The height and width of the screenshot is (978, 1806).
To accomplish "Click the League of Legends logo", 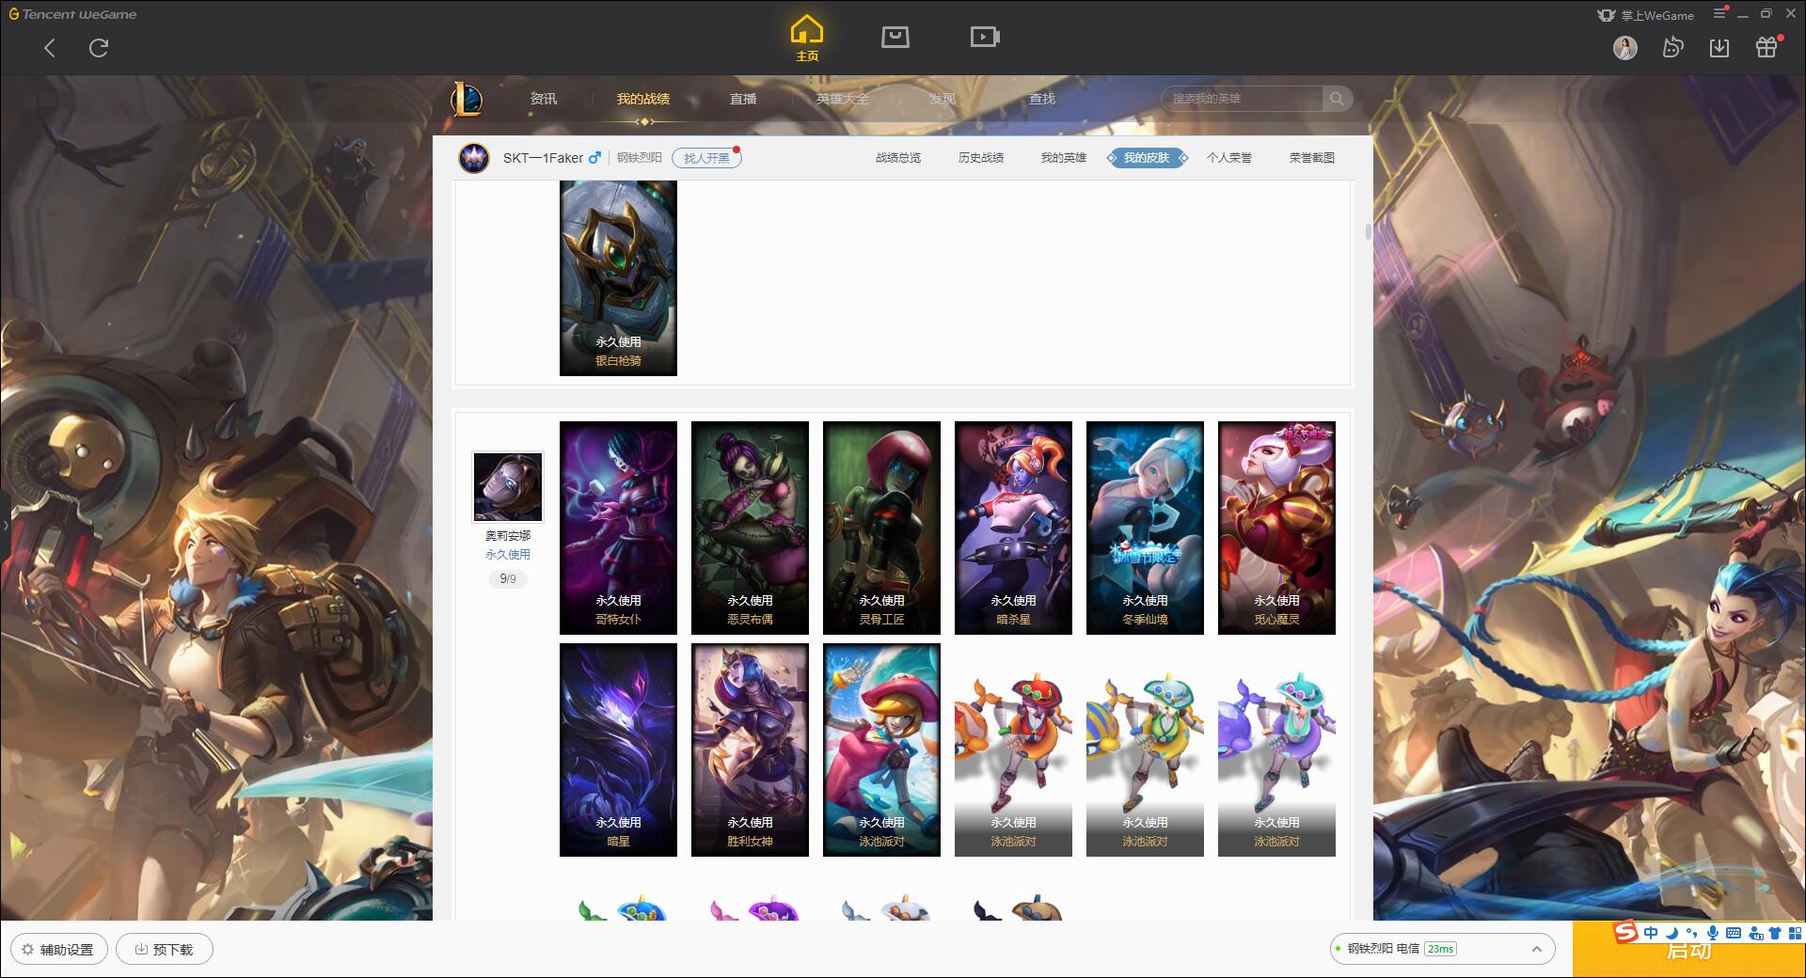I will 467,99.
